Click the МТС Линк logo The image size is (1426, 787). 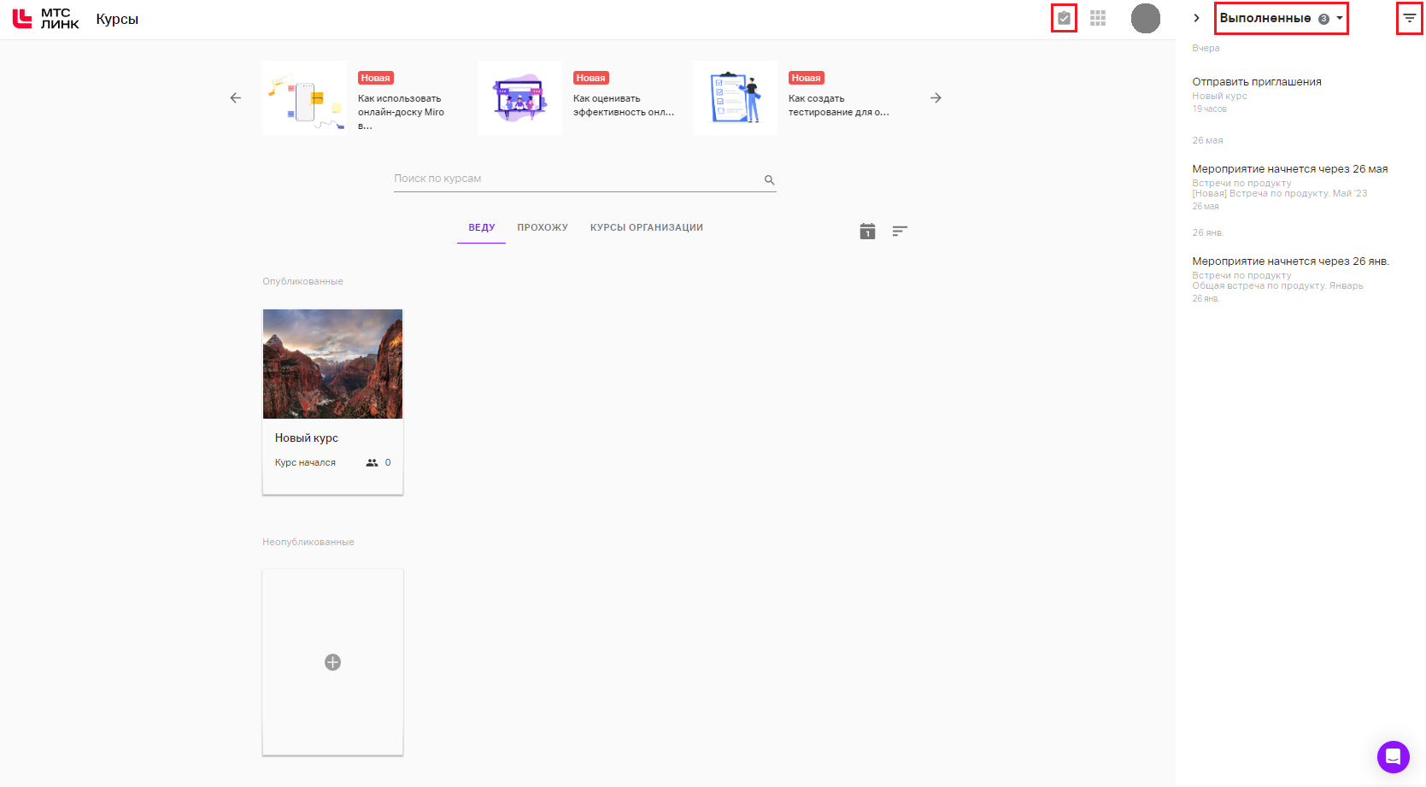(x=45, y=19)
